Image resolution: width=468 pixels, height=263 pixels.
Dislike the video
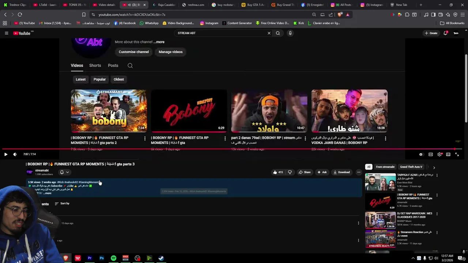290,172
